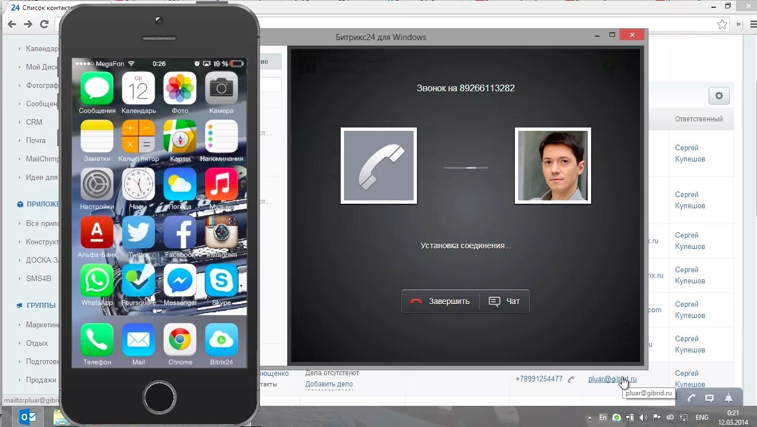Viewport: 757px width, 427px height.
Task: End the call with Завершить button
Action: click(x=440, y=301)
